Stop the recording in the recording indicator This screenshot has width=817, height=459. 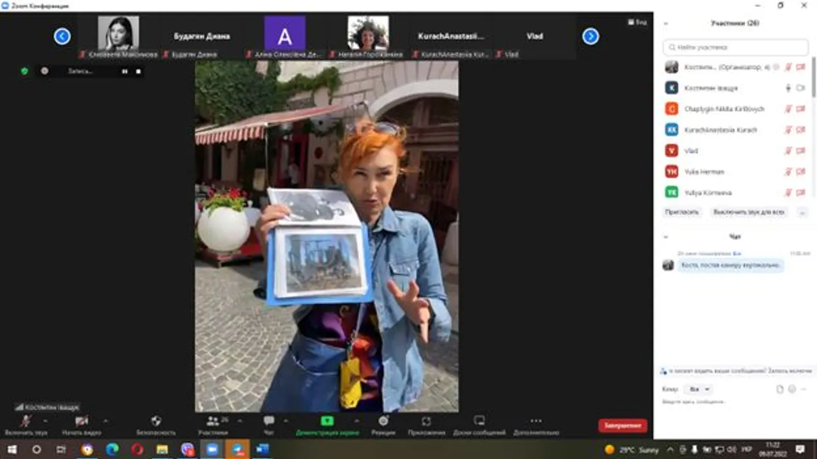(x=138, y=71)
